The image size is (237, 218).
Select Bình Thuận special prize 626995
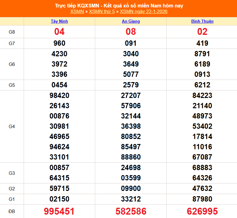pos(202,211)
